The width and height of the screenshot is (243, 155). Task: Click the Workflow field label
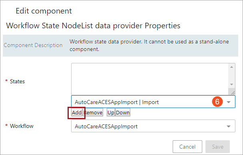pyautogui.click(x=22, y=126)
